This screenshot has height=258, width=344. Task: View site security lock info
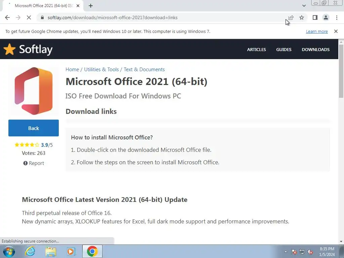coord(42,17)
